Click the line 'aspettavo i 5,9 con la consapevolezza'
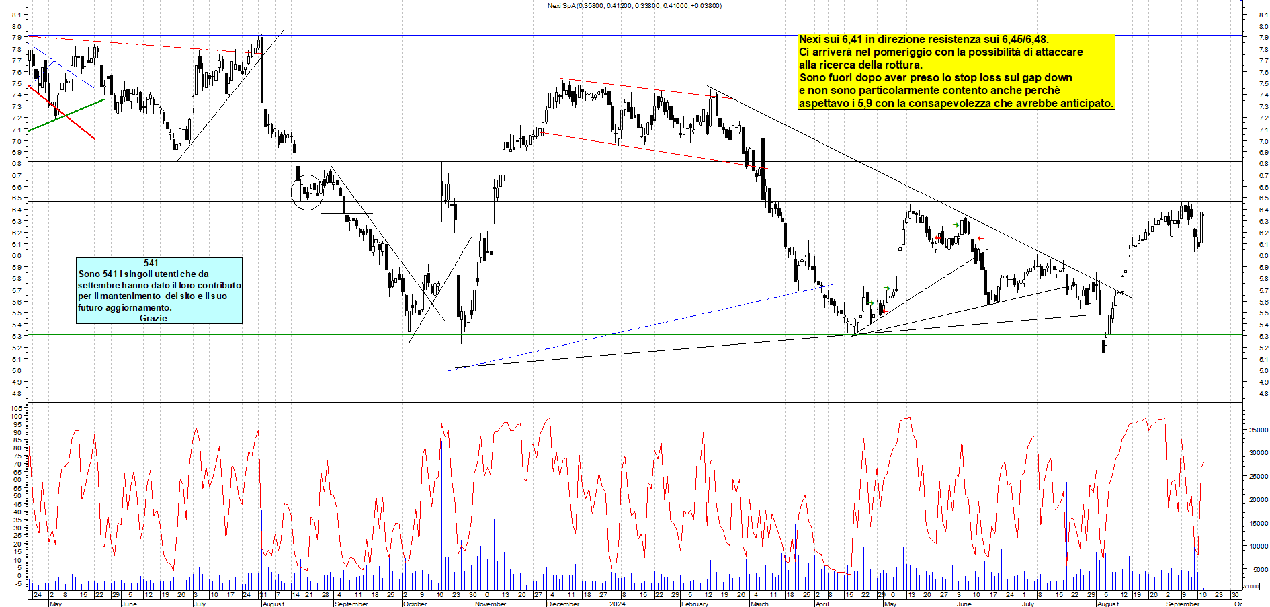This screenshot has width=1270, height=607. click(x=956, y=104)
